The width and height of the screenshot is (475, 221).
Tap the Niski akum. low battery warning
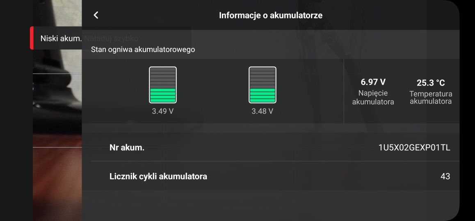[61, 38]
